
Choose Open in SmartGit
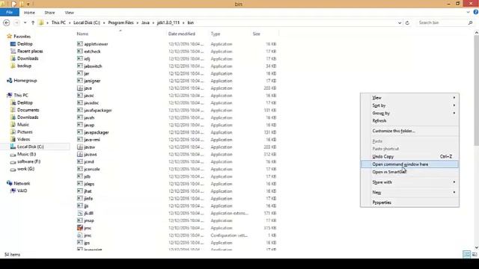[409, 172]
